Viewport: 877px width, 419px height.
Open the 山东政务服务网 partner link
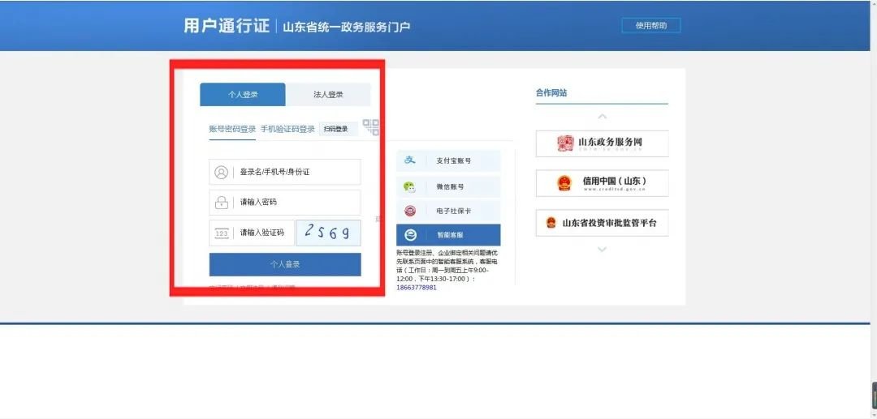(603, 143)
